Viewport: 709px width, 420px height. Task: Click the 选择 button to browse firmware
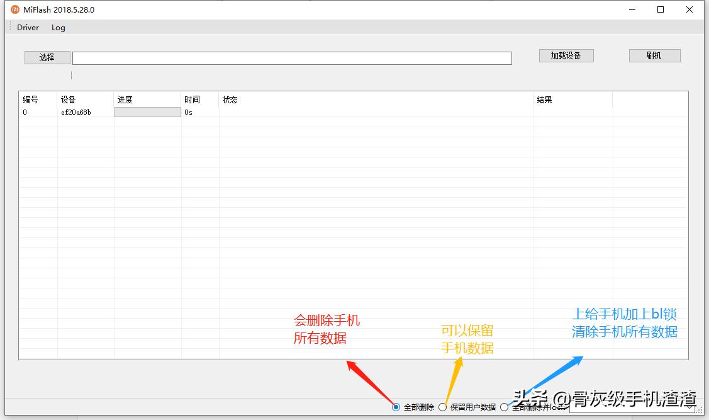click(x=47, y=57)
